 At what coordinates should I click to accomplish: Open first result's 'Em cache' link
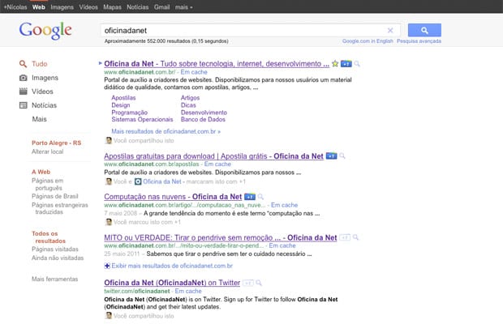[194, 72]
